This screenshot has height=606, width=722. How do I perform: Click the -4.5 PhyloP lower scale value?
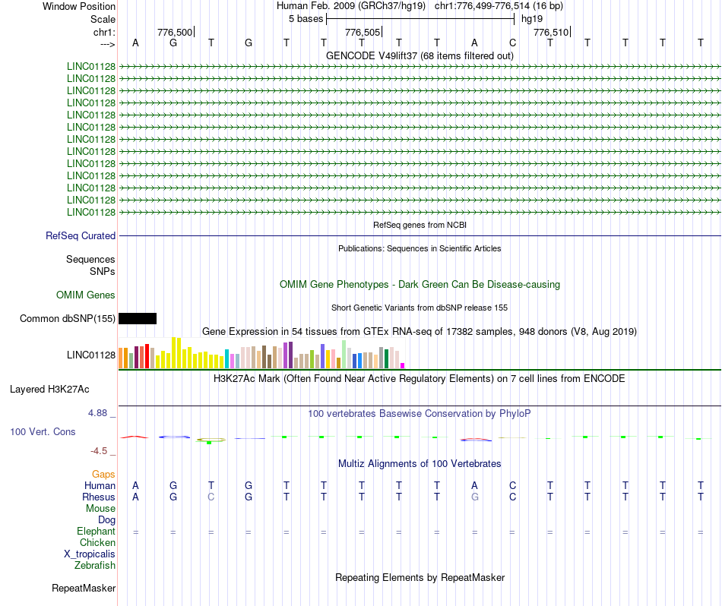[99, 451]
